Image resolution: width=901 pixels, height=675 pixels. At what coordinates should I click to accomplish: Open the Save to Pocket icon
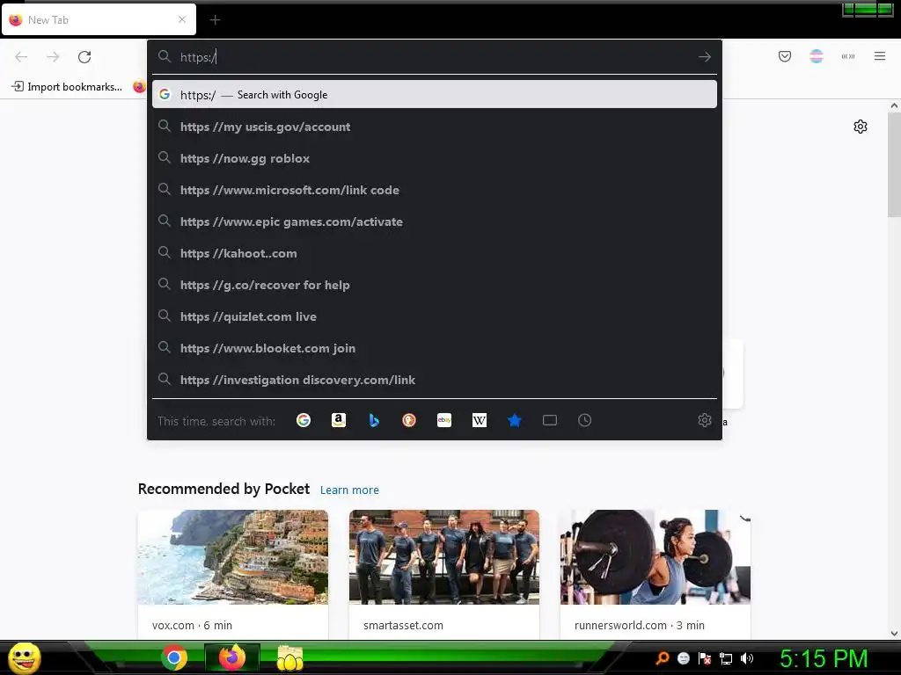(784, 56)
